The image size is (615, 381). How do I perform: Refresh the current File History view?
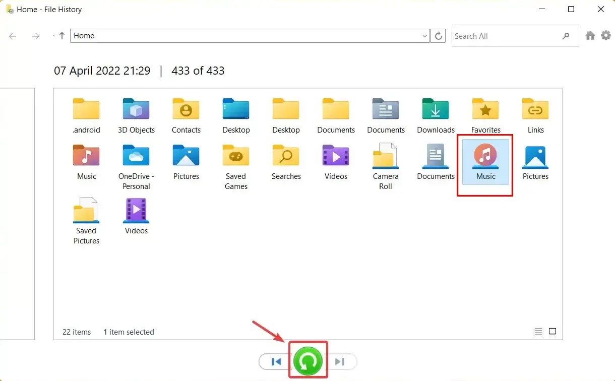click(438, 36)
